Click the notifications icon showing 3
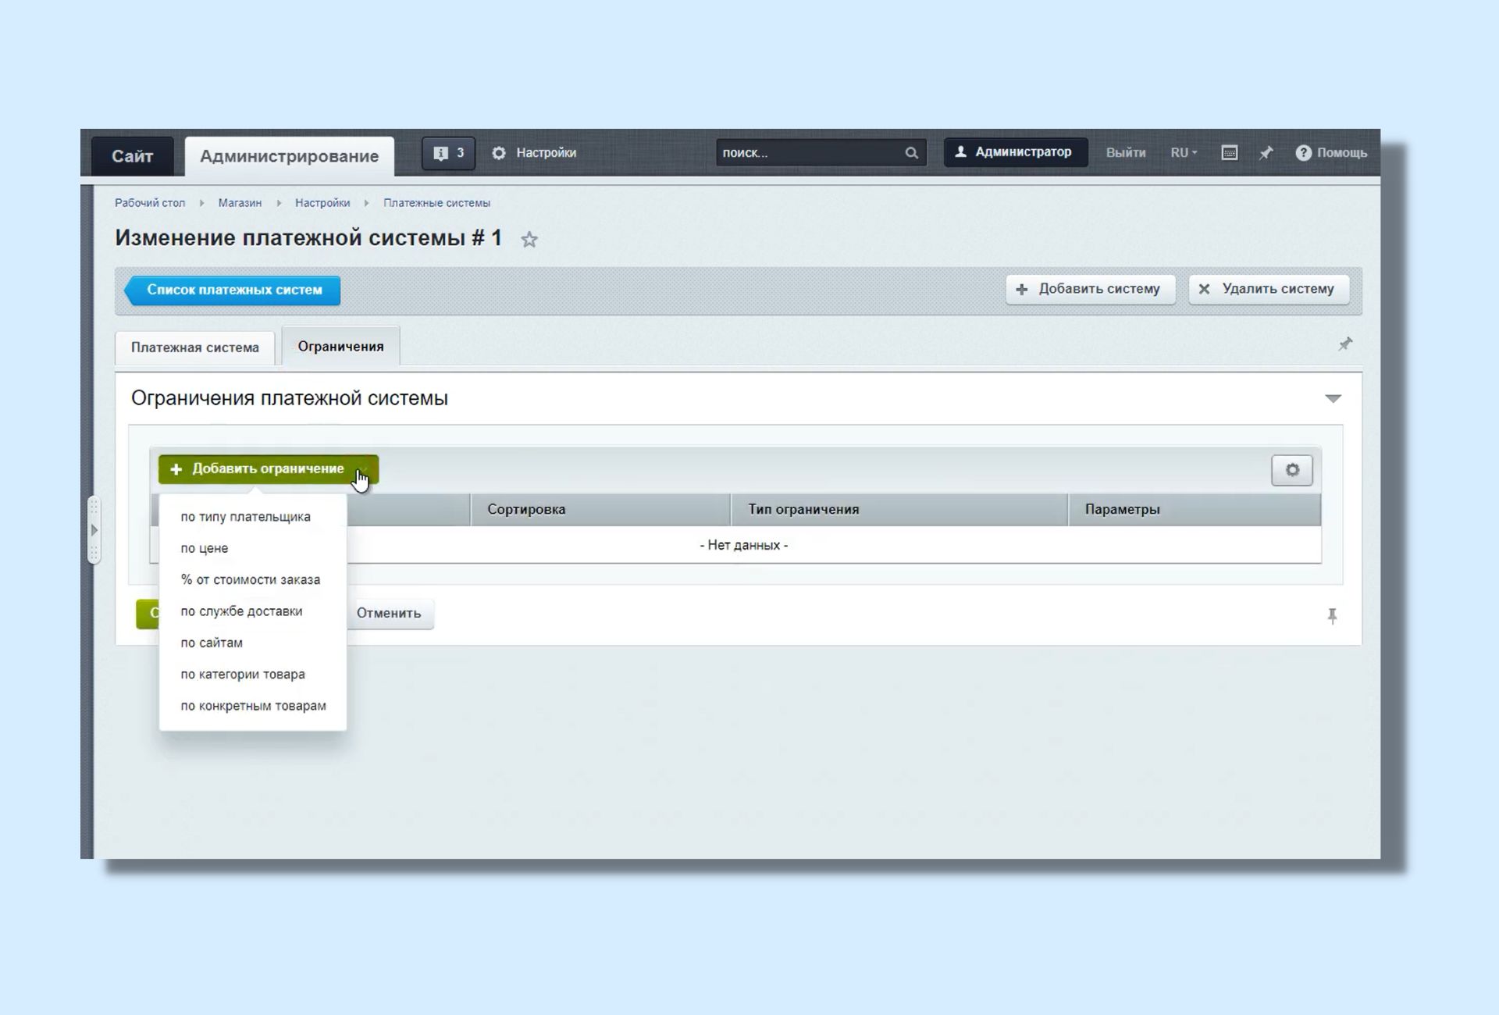The height and width of the screenshot is (1015, 1499). (448, 153)
